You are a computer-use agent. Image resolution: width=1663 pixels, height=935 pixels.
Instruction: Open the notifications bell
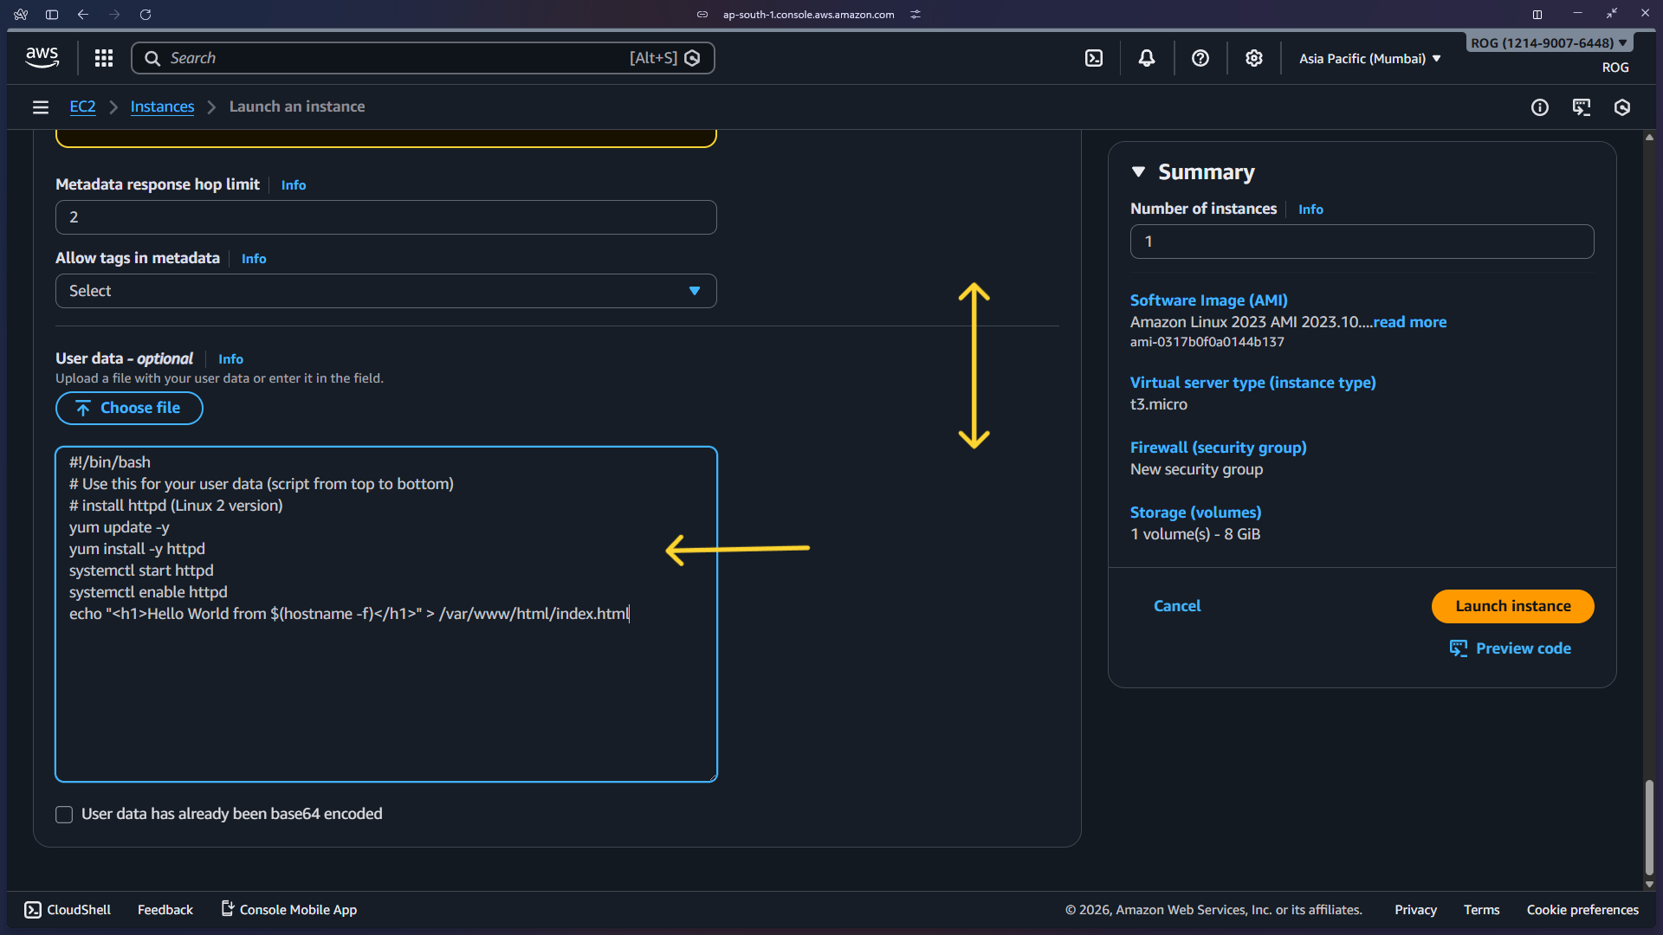tap(1147, 57)
